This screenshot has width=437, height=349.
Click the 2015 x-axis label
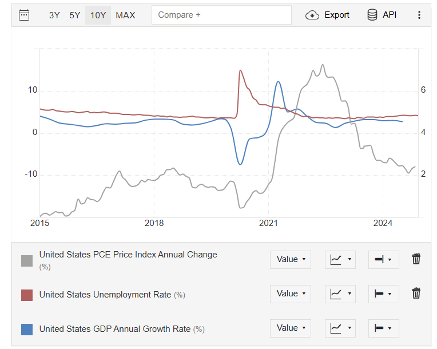click(x=39, y=223)
